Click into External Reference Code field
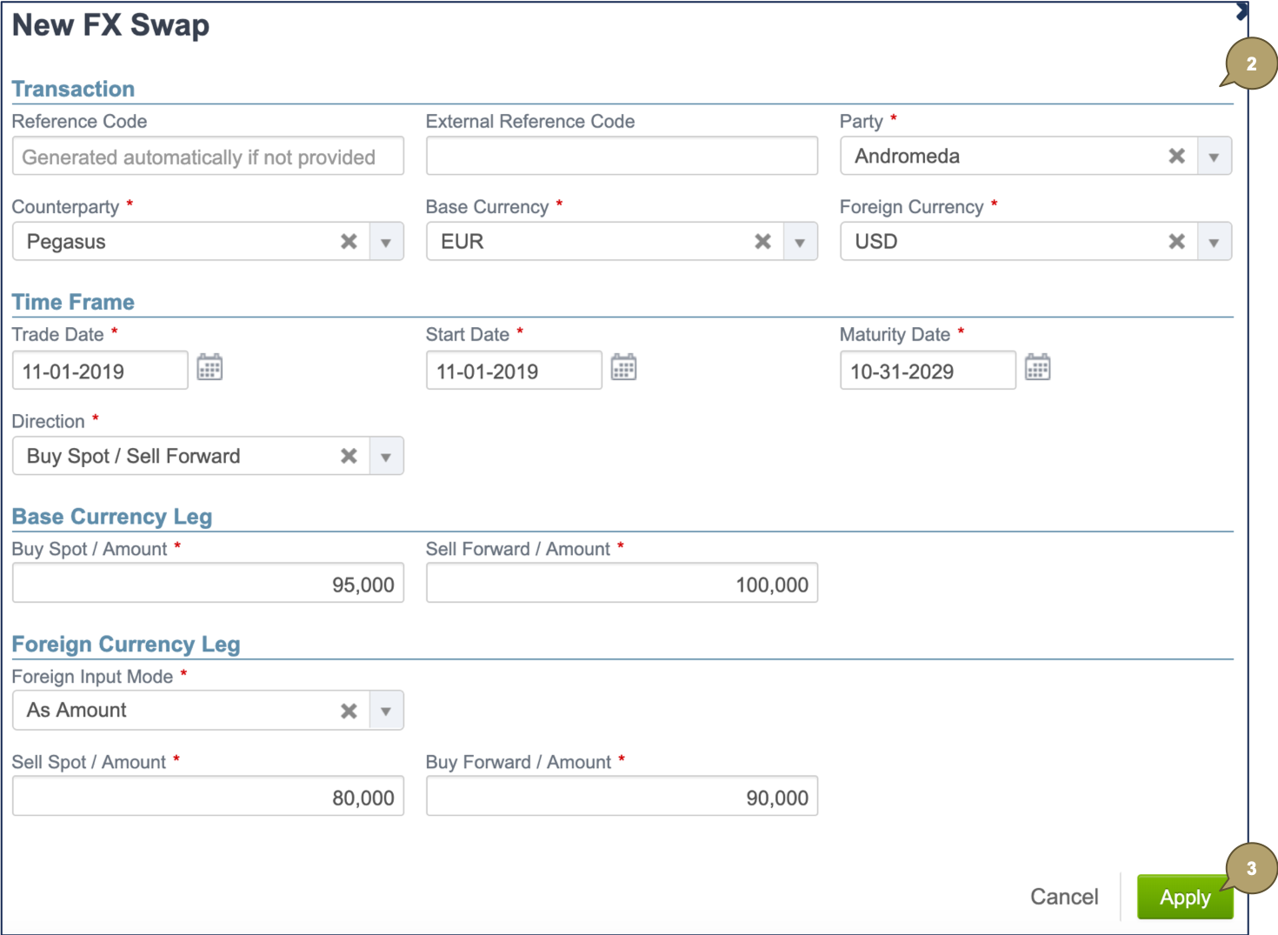 pyautogui.click(x=622, y=157)
